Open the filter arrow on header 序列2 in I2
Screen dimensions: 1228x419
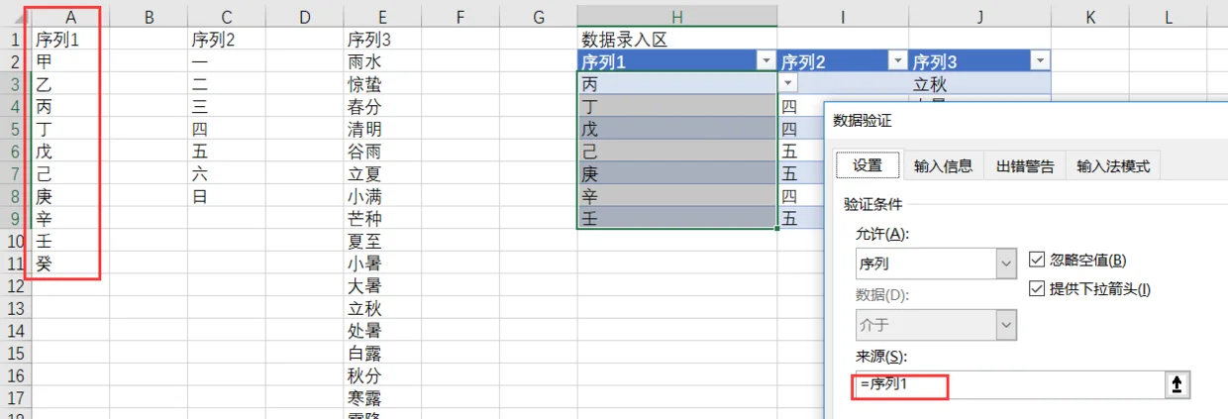coord(897,61)
